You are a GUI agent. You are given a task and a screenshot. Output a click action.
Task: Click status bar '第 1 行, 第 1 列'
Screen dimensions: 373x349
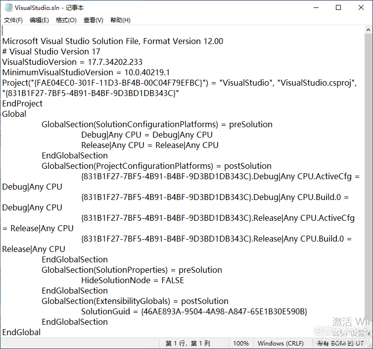187,343
